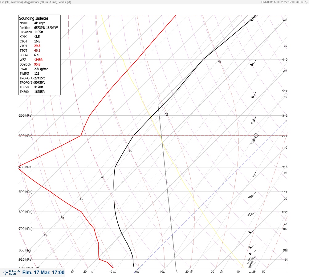
Task: Click the height label 312 at 250 hPa
Action: tap(285, 115)
